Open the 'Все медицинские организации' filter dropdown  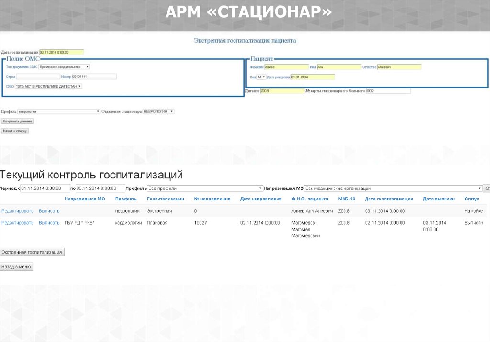(393, 188)
